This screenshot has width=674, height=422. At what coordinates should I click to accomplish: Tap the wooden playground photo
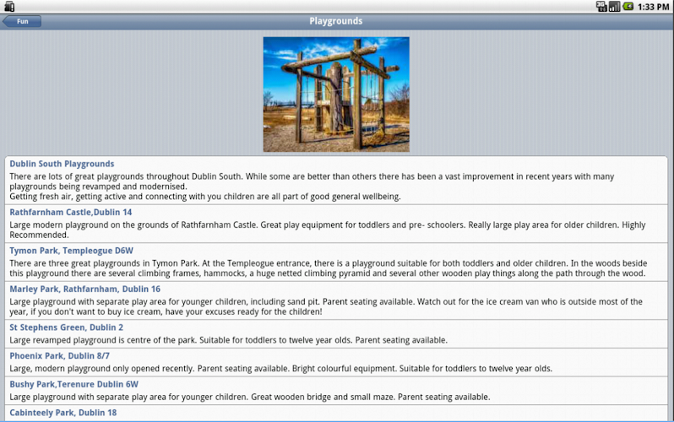click(336, 95)
